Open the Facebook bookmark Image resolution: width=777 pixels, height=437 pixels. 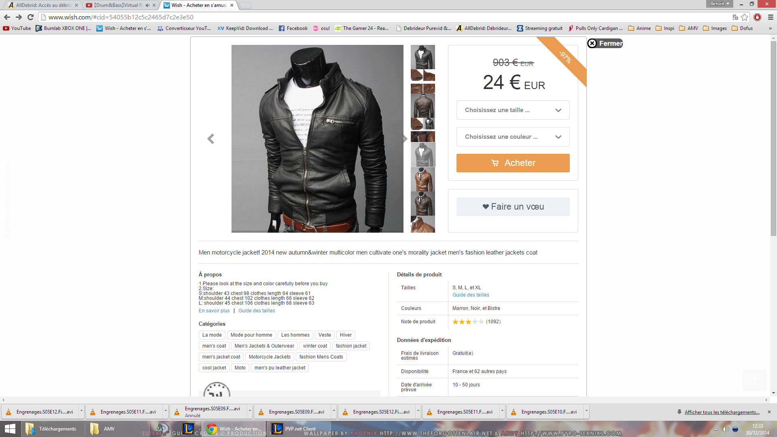[293, 28]
